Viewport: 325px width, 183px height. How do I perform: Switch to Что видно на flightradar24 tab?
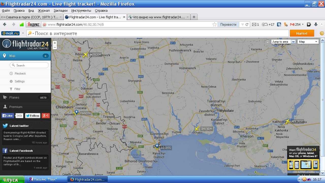[158, 17]
